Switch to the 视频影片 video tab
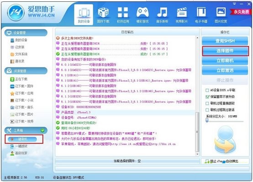The width and height of the screenshot is (253, 182). point(182,15)
